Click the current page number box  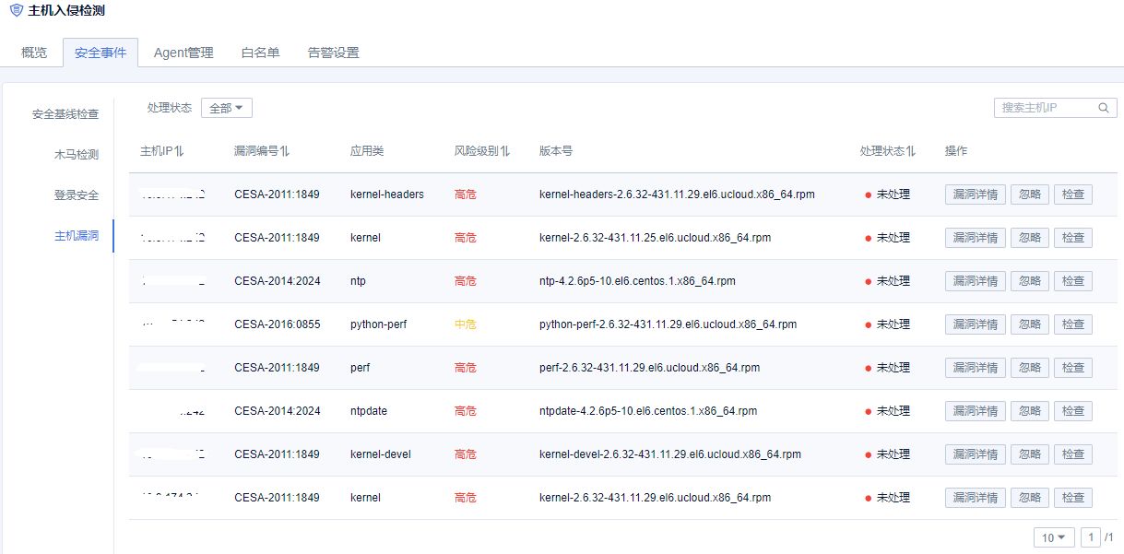point(1091,537)
